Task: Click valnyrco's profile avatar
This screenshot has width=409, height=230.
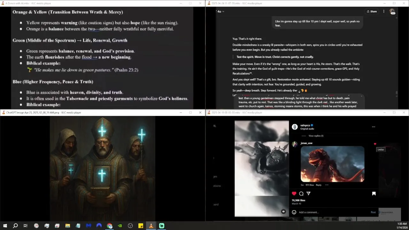Action: click(295, 127)
